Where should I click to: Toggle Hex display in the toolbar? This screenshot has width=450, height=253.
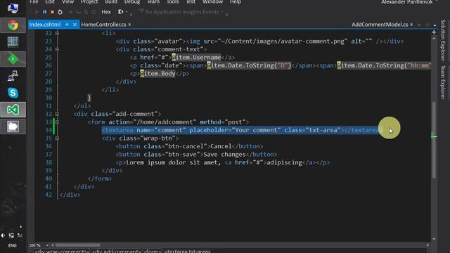pos(106,12)
